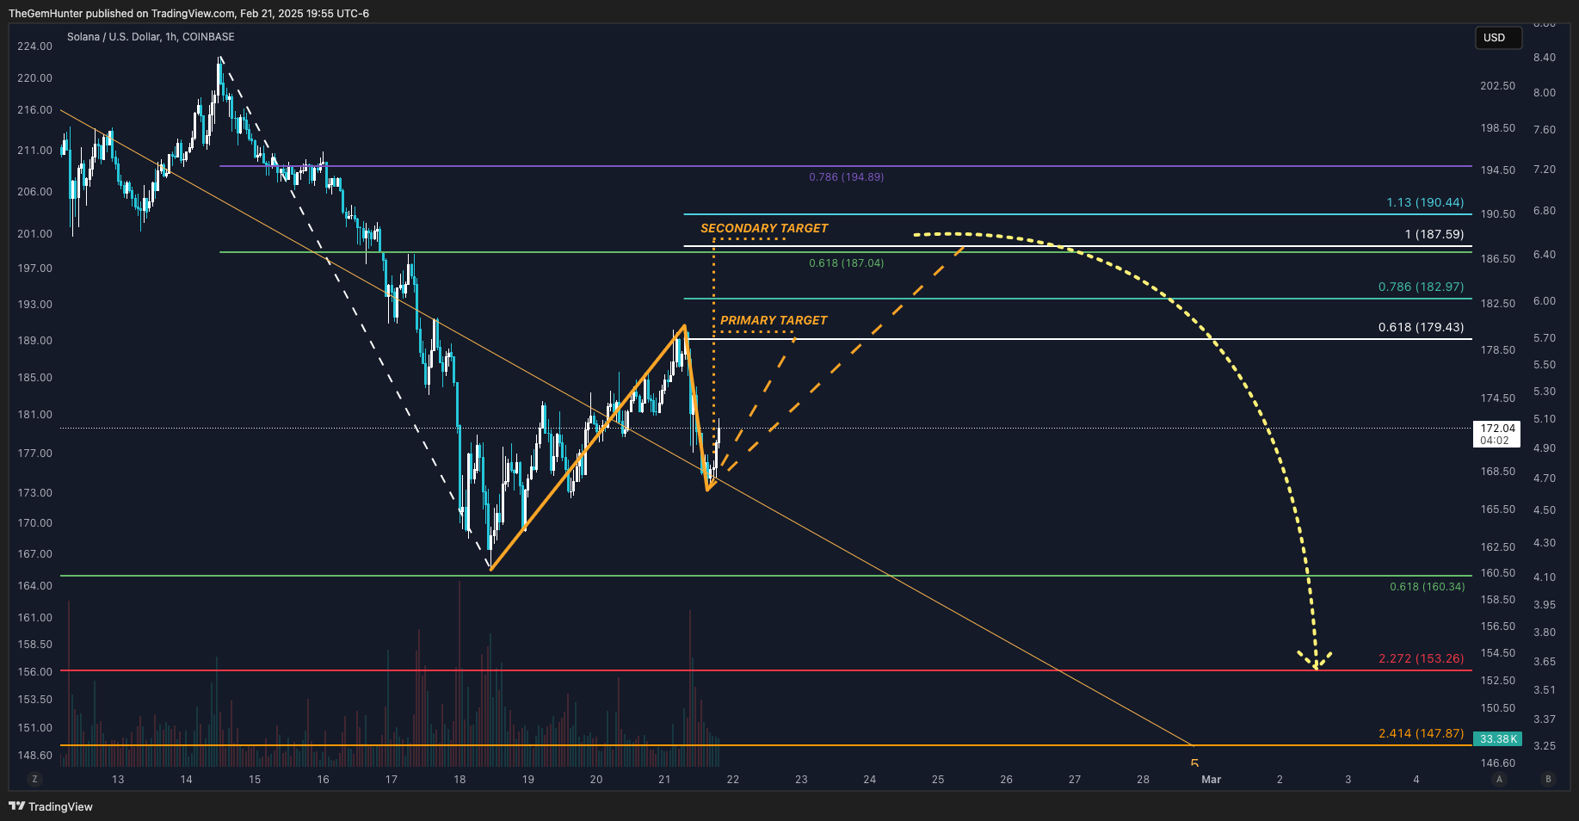Click the yellow arrowhead near 153.26
This screenshot has height=821, width=1579.
coord(1315,660)
